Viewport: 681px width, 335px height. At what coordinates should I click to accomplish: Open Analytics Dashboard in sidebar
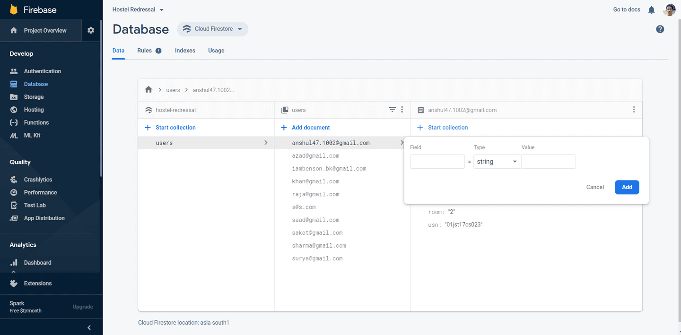tap(37, 263)
